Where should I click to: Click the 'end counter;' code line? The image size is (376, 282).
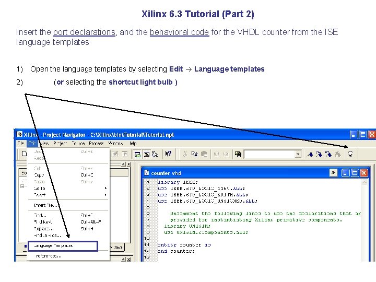[x=177, y=251]
